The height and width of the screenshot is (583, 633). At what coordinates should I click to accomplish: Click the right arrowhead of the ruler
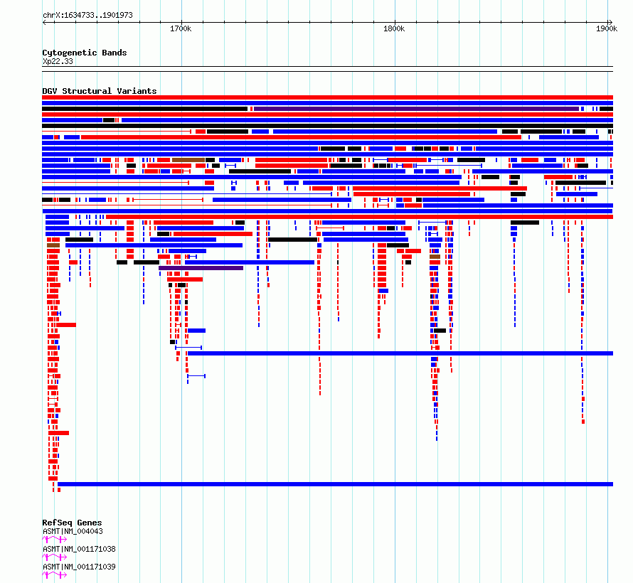(610, 23)
